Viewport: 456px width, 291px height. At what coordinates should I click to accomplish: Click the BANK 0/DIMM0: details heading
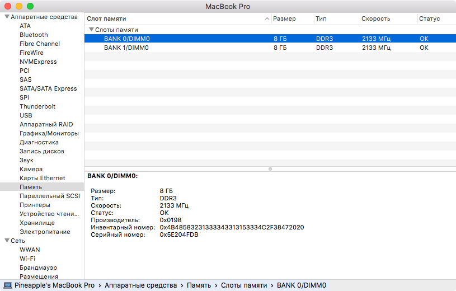[x=112, y=176]
